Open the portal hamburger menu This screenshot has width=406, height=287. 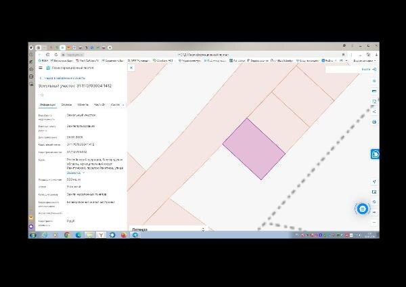point(41,68)
